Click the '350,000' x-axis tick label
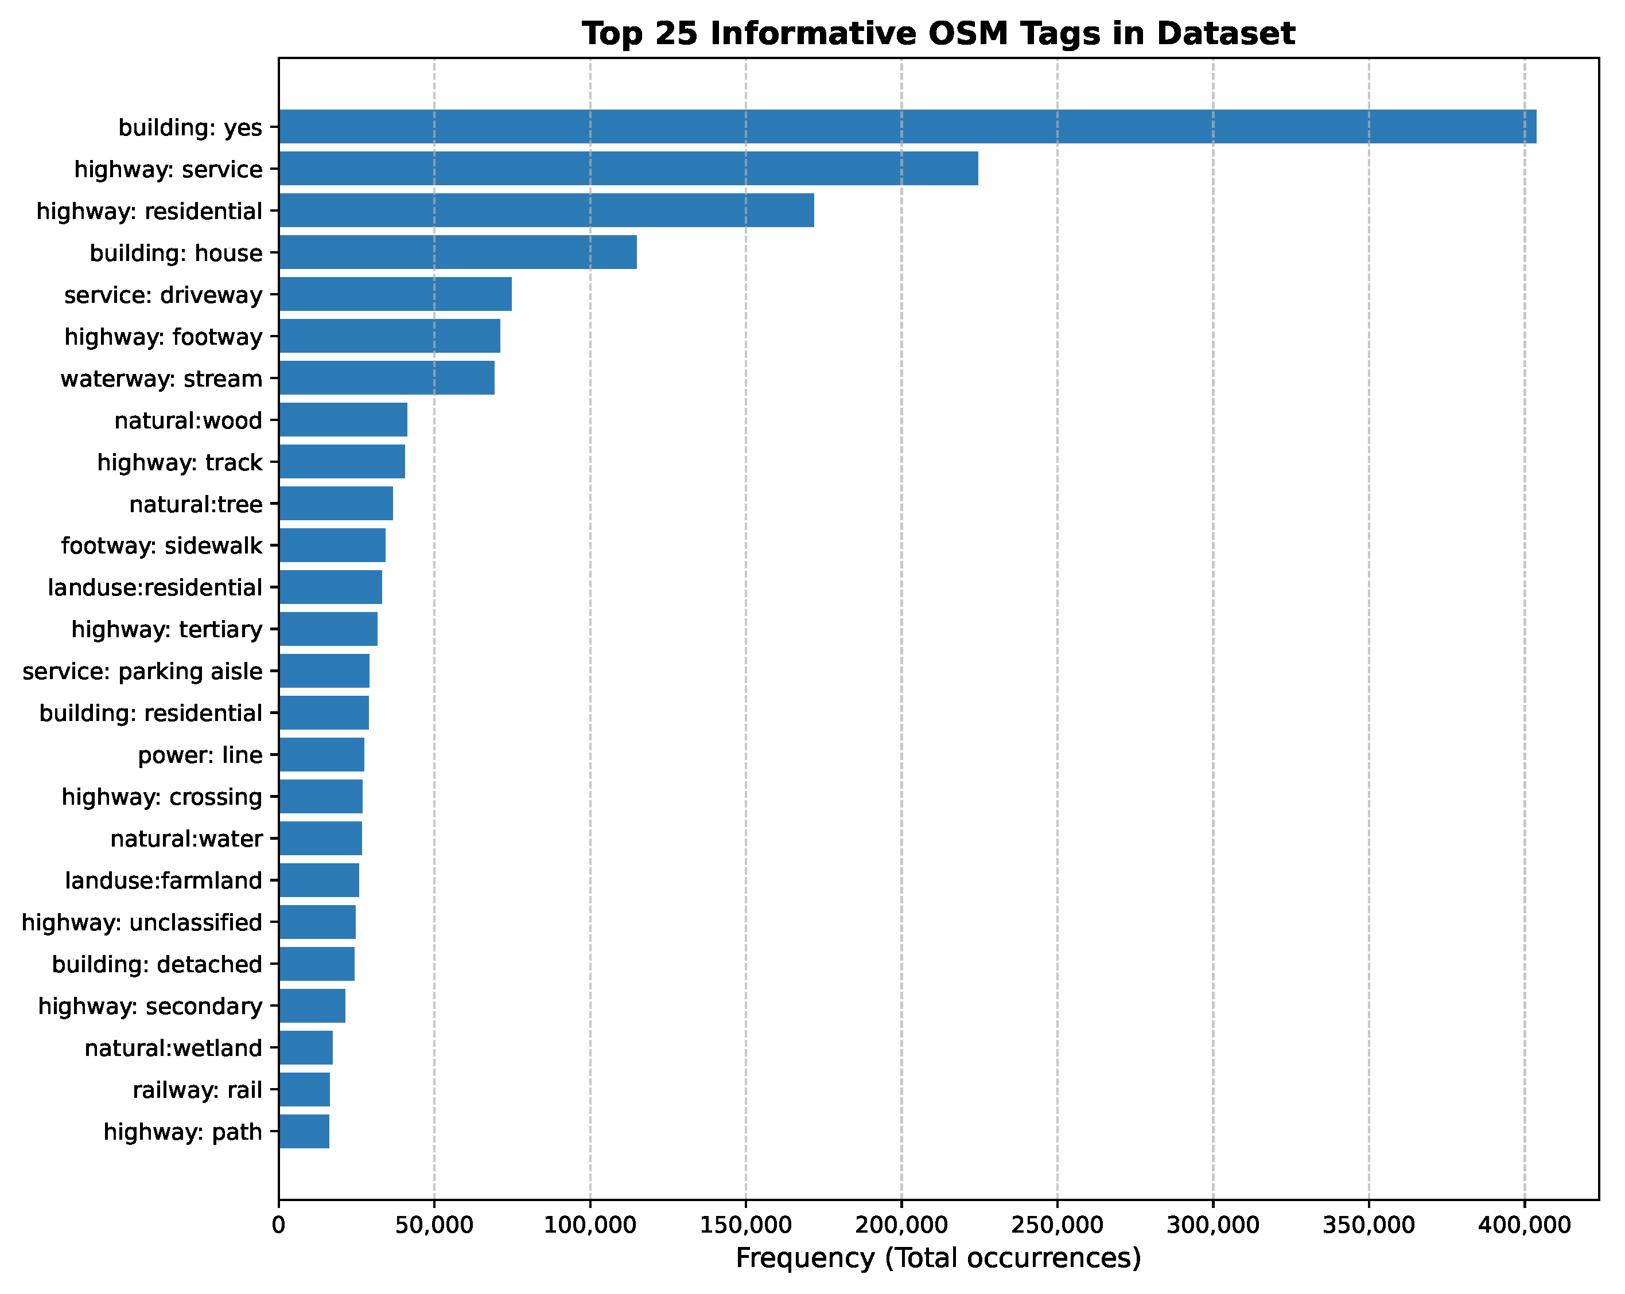 point(1370,1225)
